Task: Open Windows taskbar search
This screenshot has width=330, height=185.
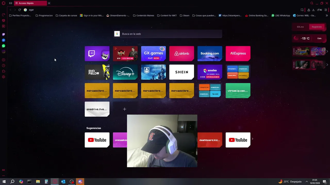Action: (x=12, y=182)
